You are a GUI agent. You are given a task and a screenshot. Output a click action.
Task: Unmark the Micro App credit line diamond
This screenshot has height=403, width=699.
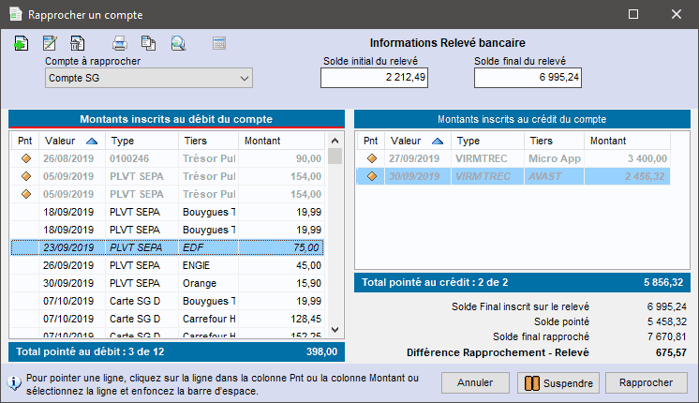tap(372, 159)
